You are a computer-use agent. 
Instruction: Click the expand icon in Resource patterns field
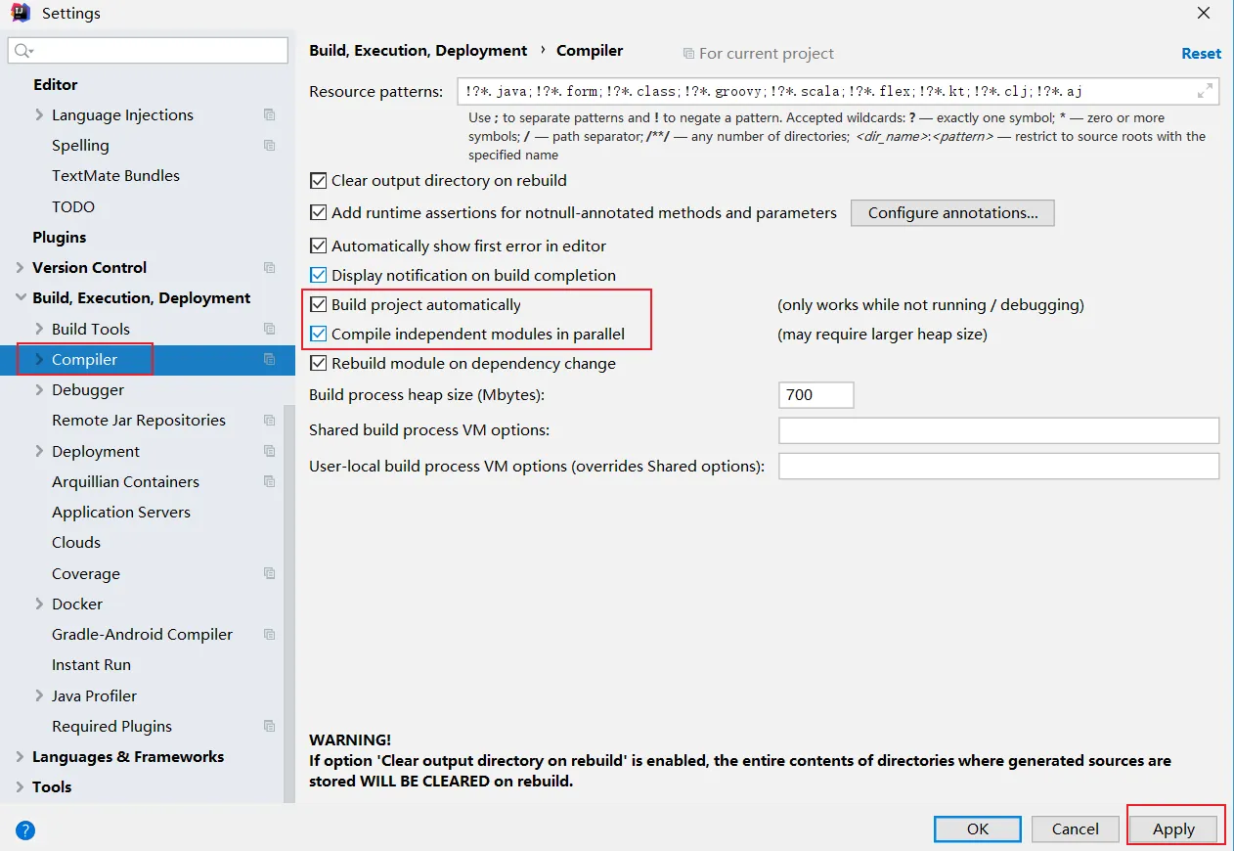1205,91
